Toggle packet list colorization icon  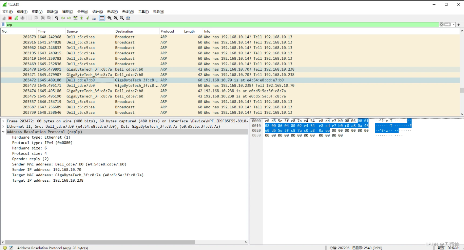tap(102, 18)
